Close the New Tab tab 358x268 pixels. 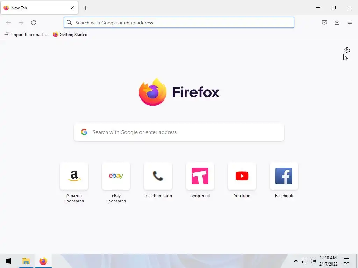[x=72, y=8]
